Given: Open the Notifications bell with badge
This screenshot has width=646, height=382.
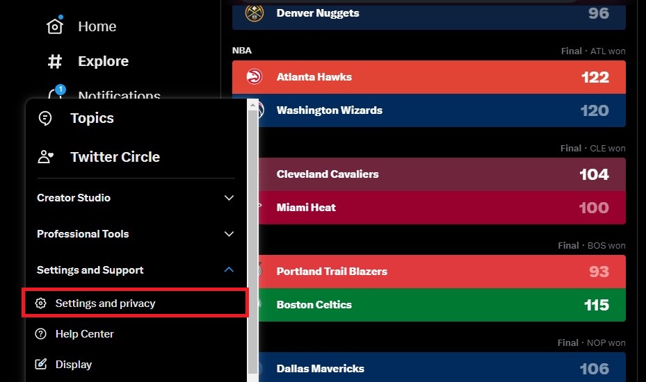Looking at the screenshot, I should tap(56, 93).
